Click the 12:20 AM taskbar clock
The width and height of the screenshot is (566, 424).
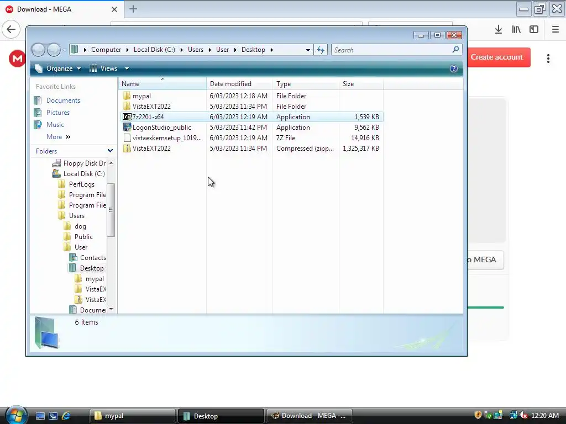pyautogui.click(x=544, y=415)
